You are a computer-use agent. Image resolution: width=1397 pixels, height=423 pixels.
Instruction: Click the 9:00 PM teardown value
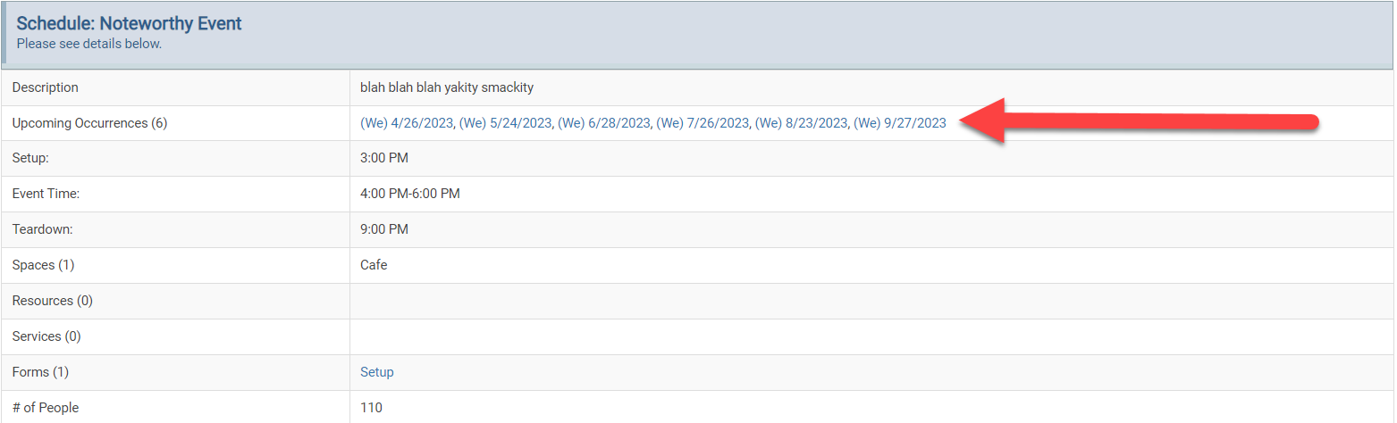click(384, 229)
